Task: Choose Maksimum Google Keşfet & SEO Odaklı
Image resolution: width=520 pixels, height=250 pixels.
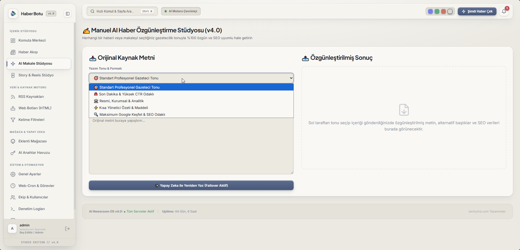Action: [191, 114]
